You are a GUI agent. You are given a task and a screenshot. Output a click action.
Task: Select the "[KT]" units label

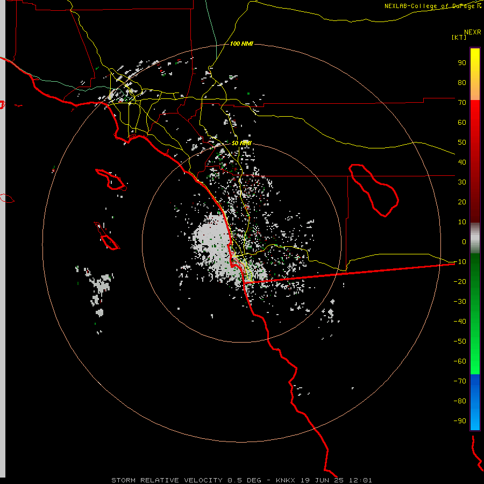click(x=459, y=37)
